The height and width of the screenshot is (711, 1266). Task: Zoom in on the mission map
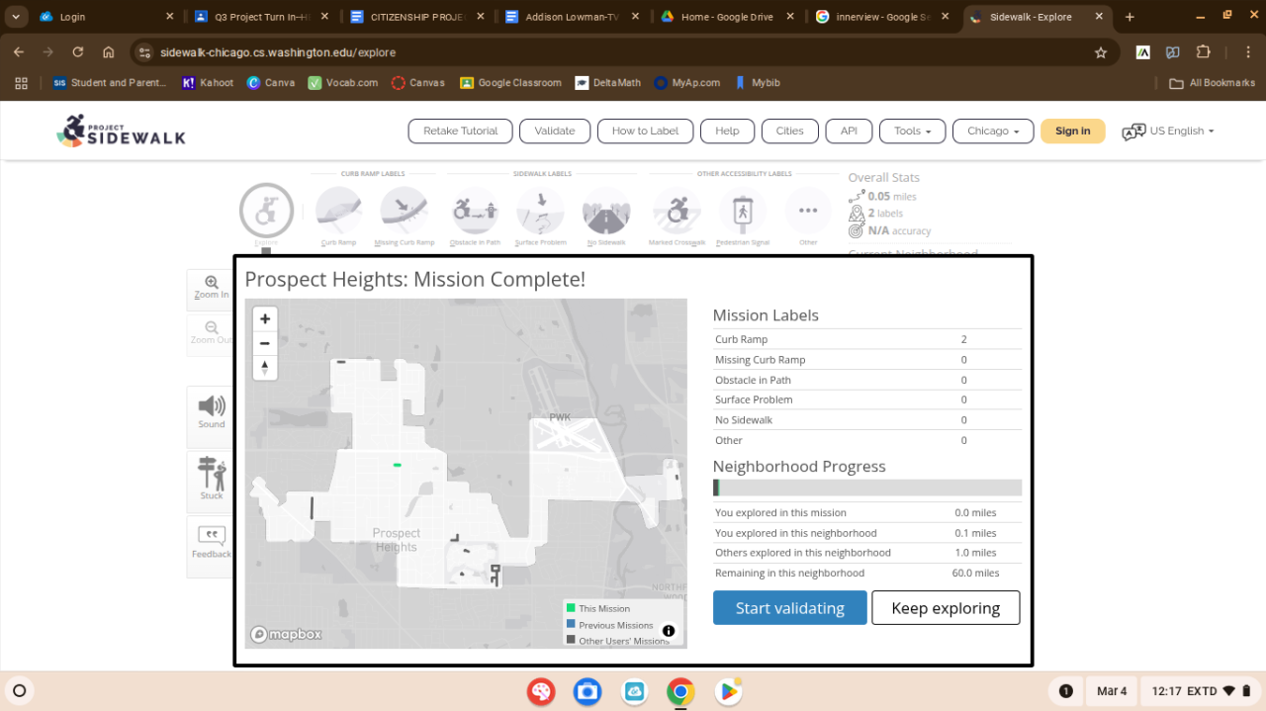265,318
